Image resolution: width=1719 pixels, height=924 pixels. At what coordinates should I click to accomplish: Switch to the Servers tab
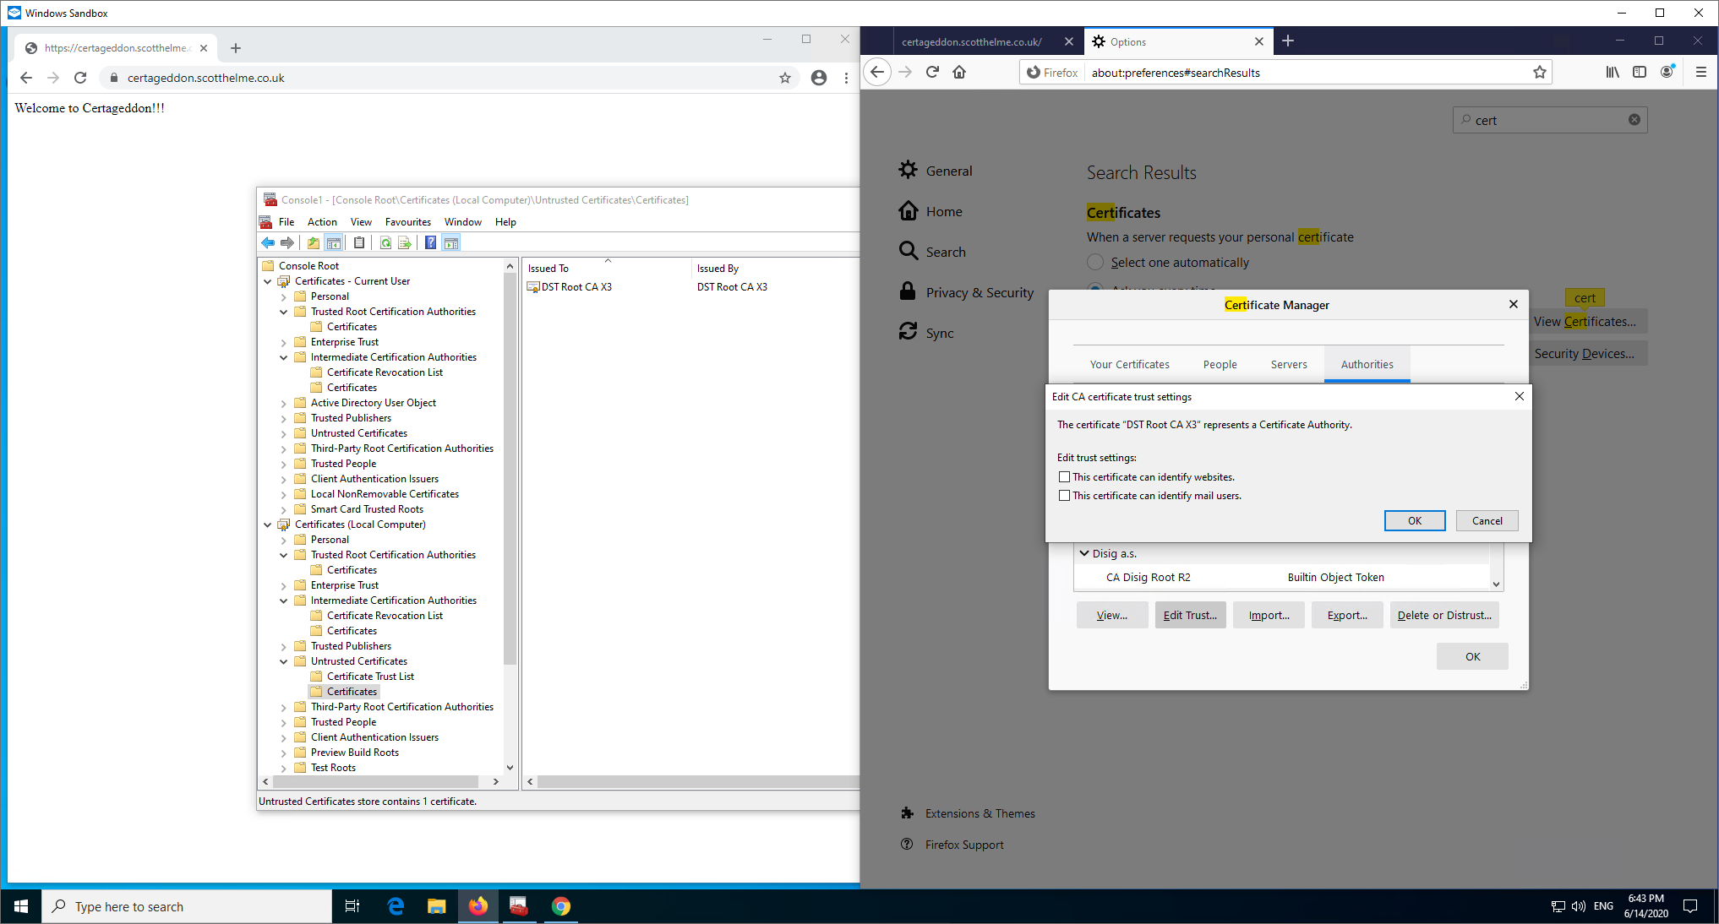[1288, 365]
